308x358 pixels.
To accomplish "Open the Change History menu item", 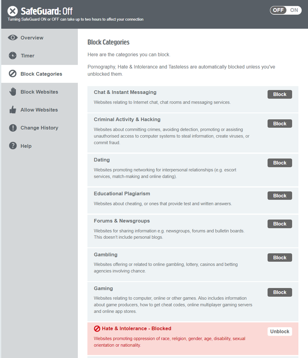I will coord(39,128).
